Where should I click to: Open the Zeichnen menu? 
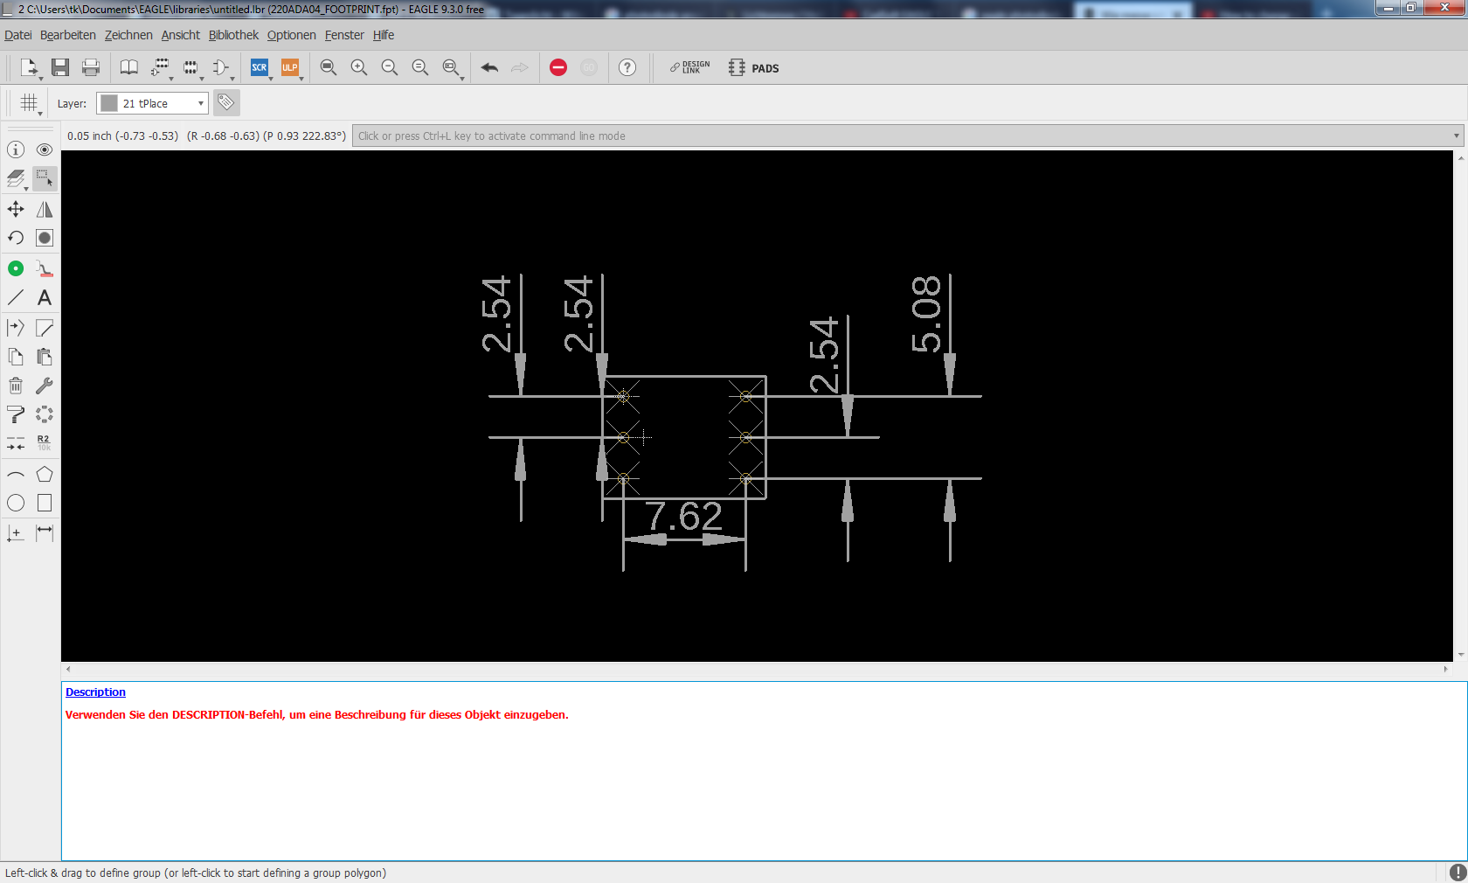coord(128,35)
